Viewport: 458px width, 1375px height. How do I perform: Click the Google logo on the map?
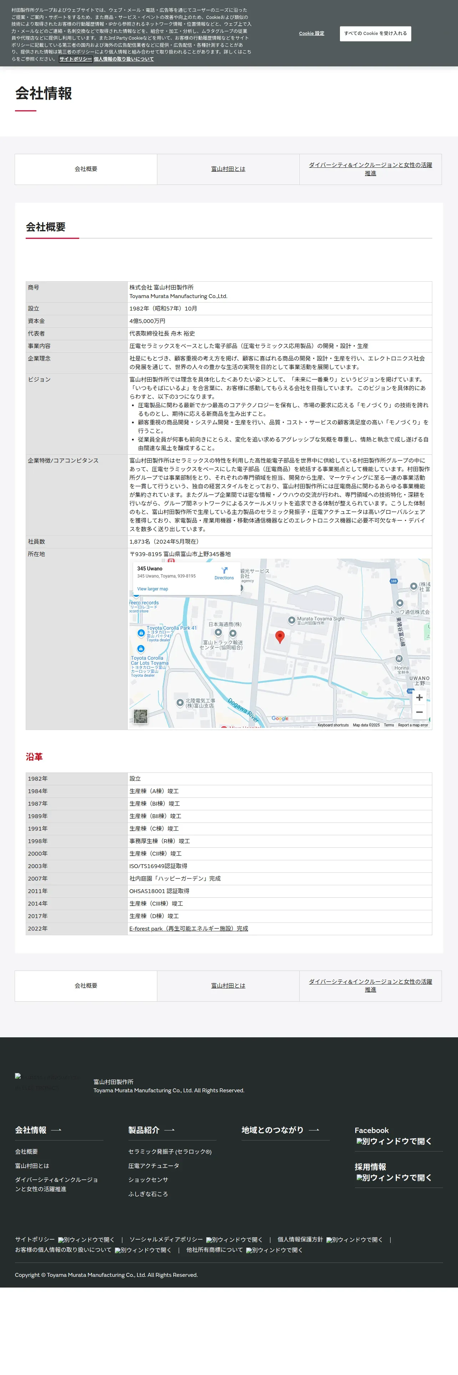click(x=280, y=719)
